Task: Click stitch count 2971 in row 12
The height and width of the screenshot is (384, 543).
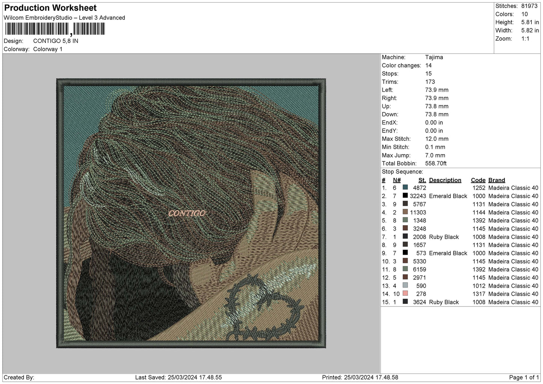Action: coord(419,278)
